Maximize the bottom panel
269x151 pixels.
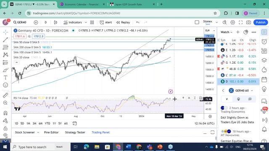pos(212,133)
